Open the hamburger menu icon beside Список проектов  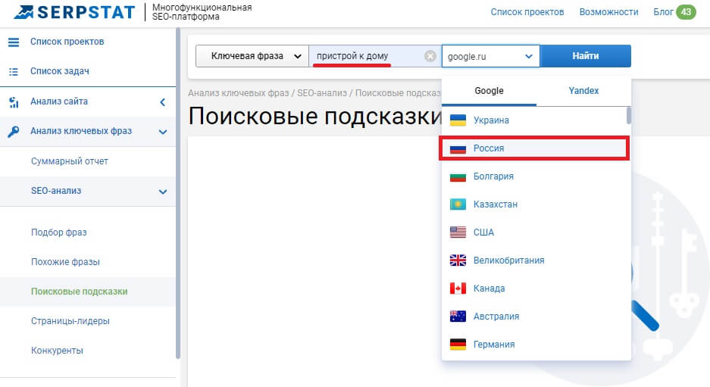click(x=14, y=42)
